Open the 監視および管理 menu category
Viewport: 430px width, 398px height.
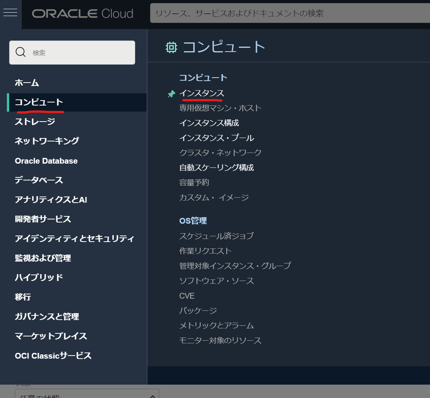click(x=43, y=258)
